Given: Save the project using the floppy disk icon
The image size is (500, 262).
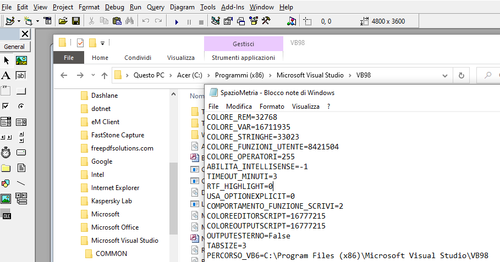Looking at the screenshot, I should [x=76, y=21].
